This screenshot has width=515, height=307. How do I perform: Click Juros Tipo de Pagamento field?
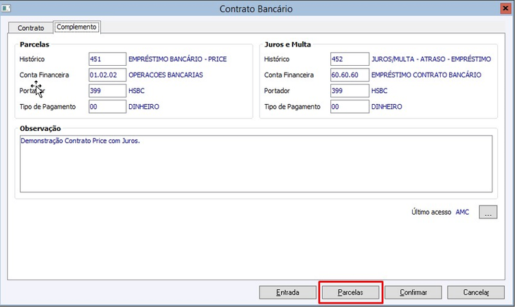click(x=349, y=107)
